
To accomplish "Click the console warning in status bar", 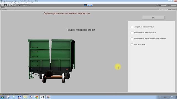I will 15,95.
